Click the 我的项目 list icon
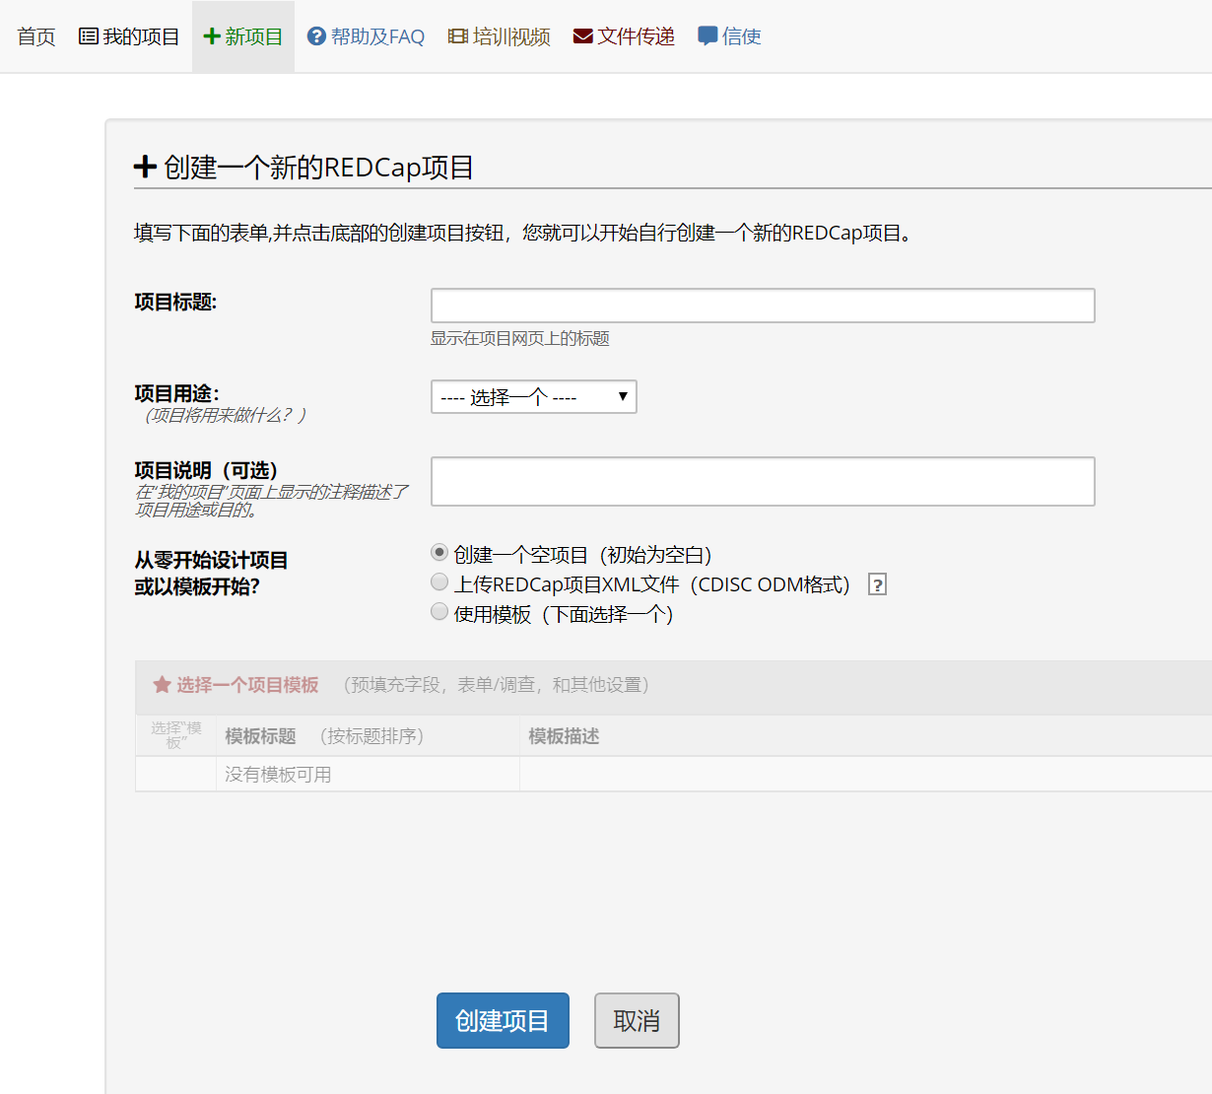 click(x=89, y=36)
